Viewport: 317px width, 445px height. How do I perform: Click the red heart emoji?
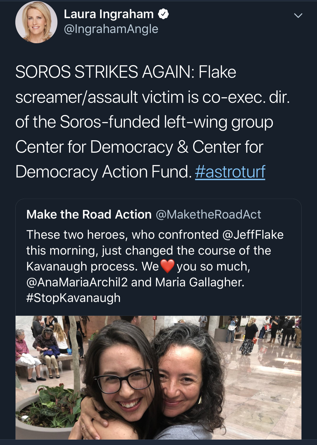(x=167, y=266)
